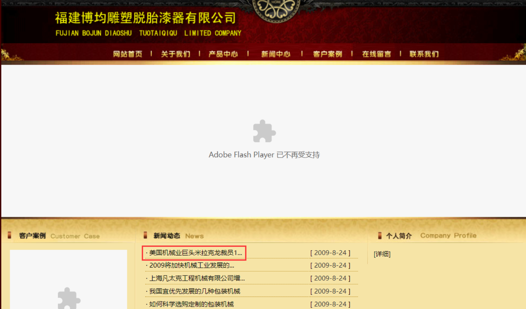Click the red marker beside 客户案例 heading

pyautogui.click(x=10, y=235)
